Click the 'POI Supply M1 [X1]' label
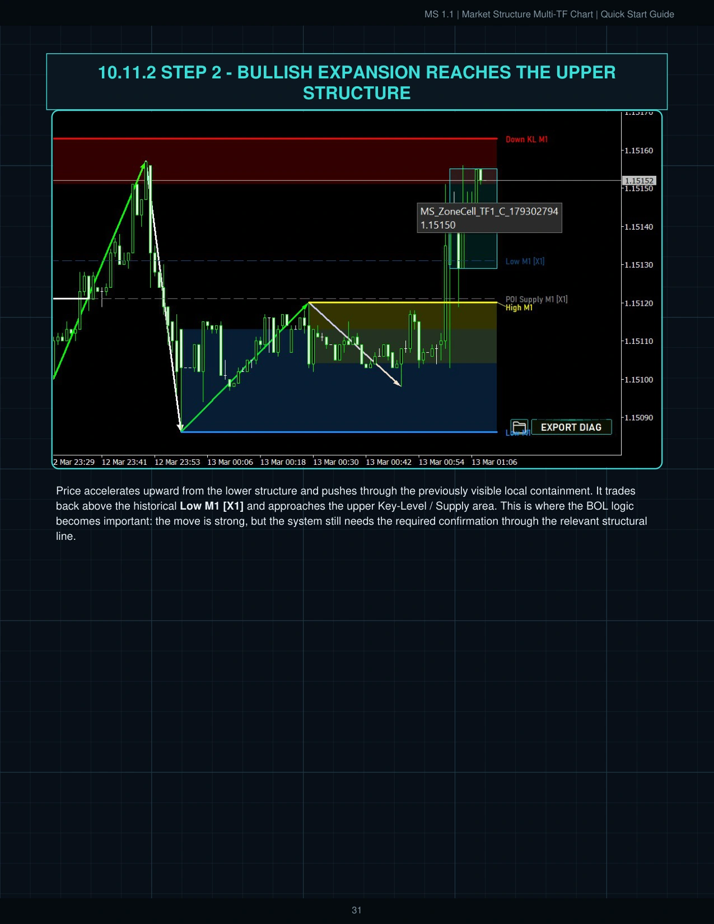The width and height of the screenshot is (714, 924). tap(536, 299)
